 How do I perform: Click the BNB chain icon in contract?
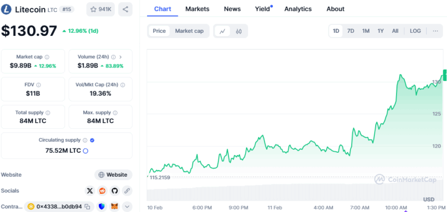(31, 207)
